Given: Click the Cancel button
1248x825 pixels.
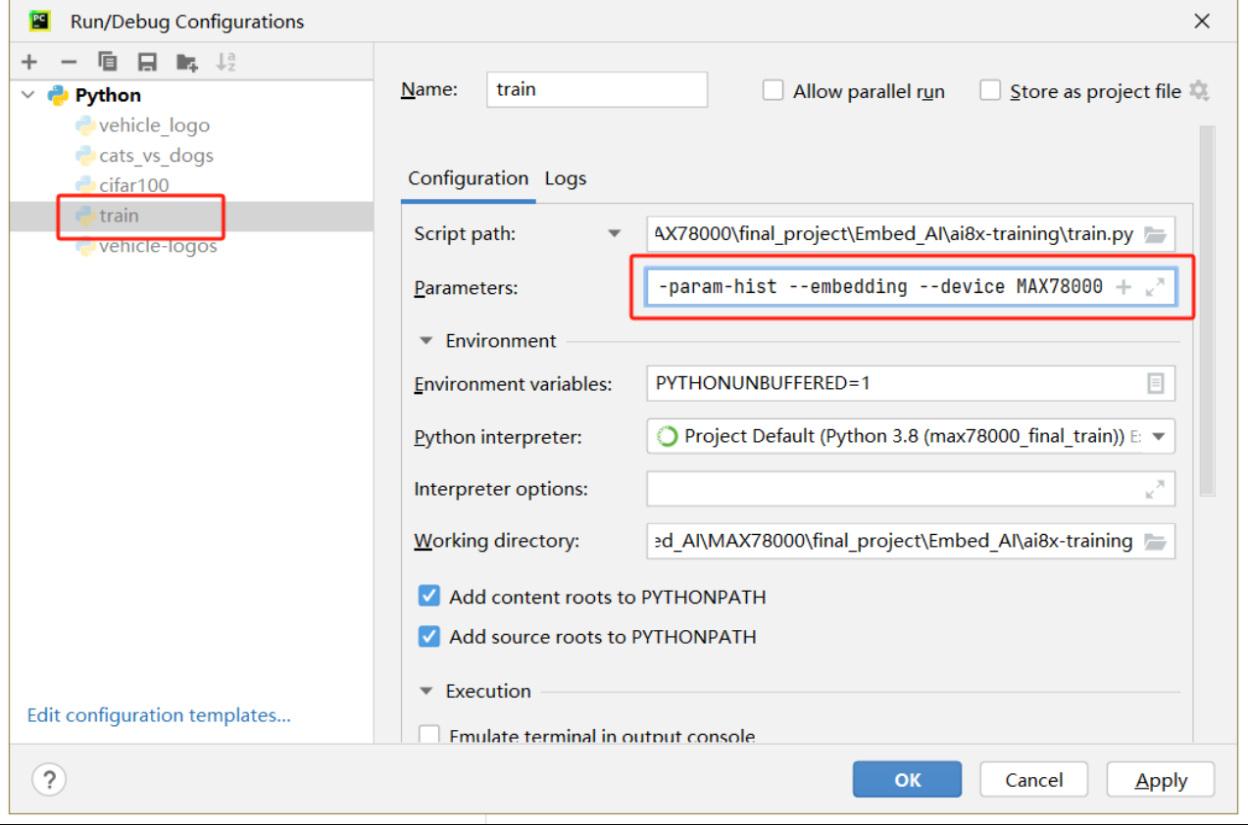Looking at the screenshot, I should coord(1033,780).
